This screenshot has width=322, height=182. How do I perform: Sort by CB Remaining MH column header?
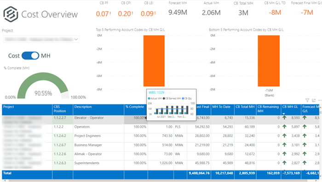269,110
